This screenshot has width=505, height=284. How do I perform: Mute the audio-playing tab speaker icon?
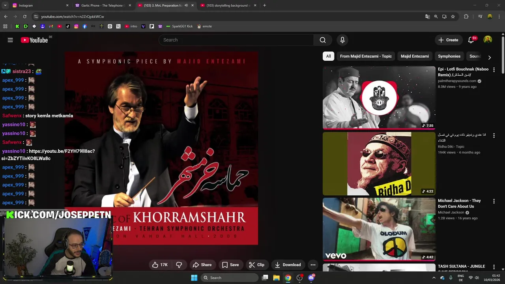point(186,6)
